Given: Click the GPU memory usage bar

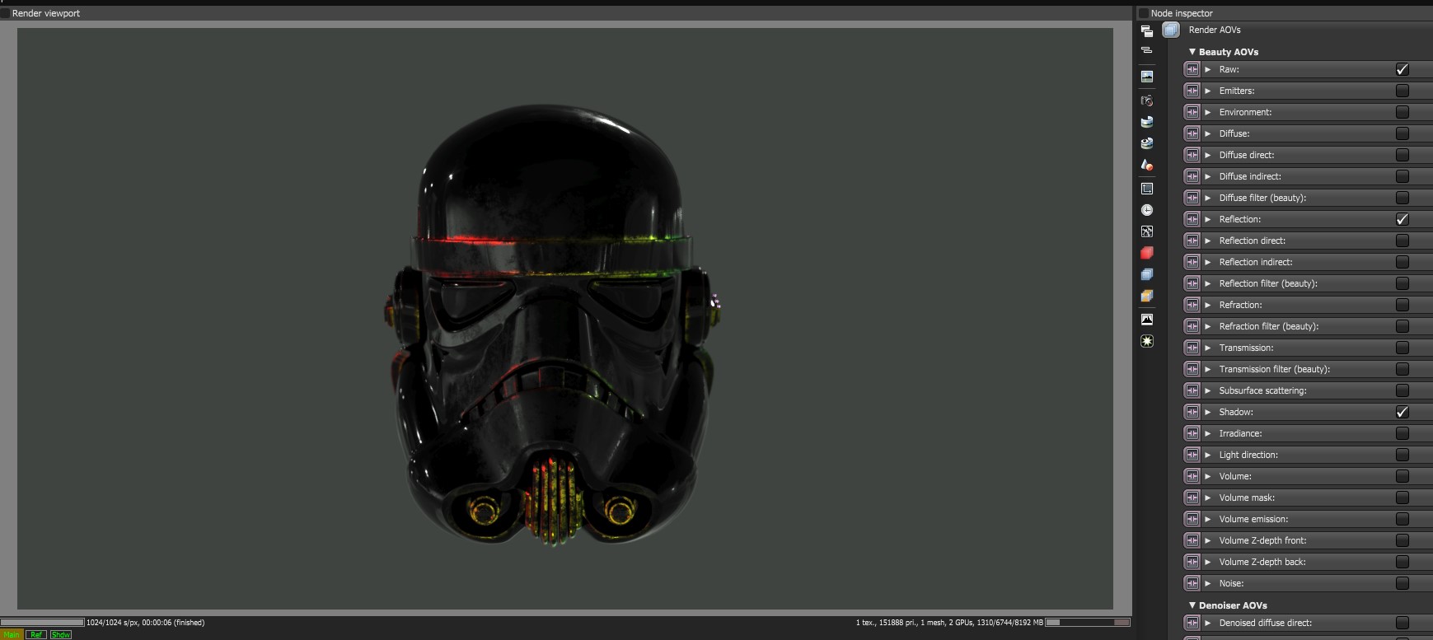Looking at the screenshot, I should coord(1088,623).
